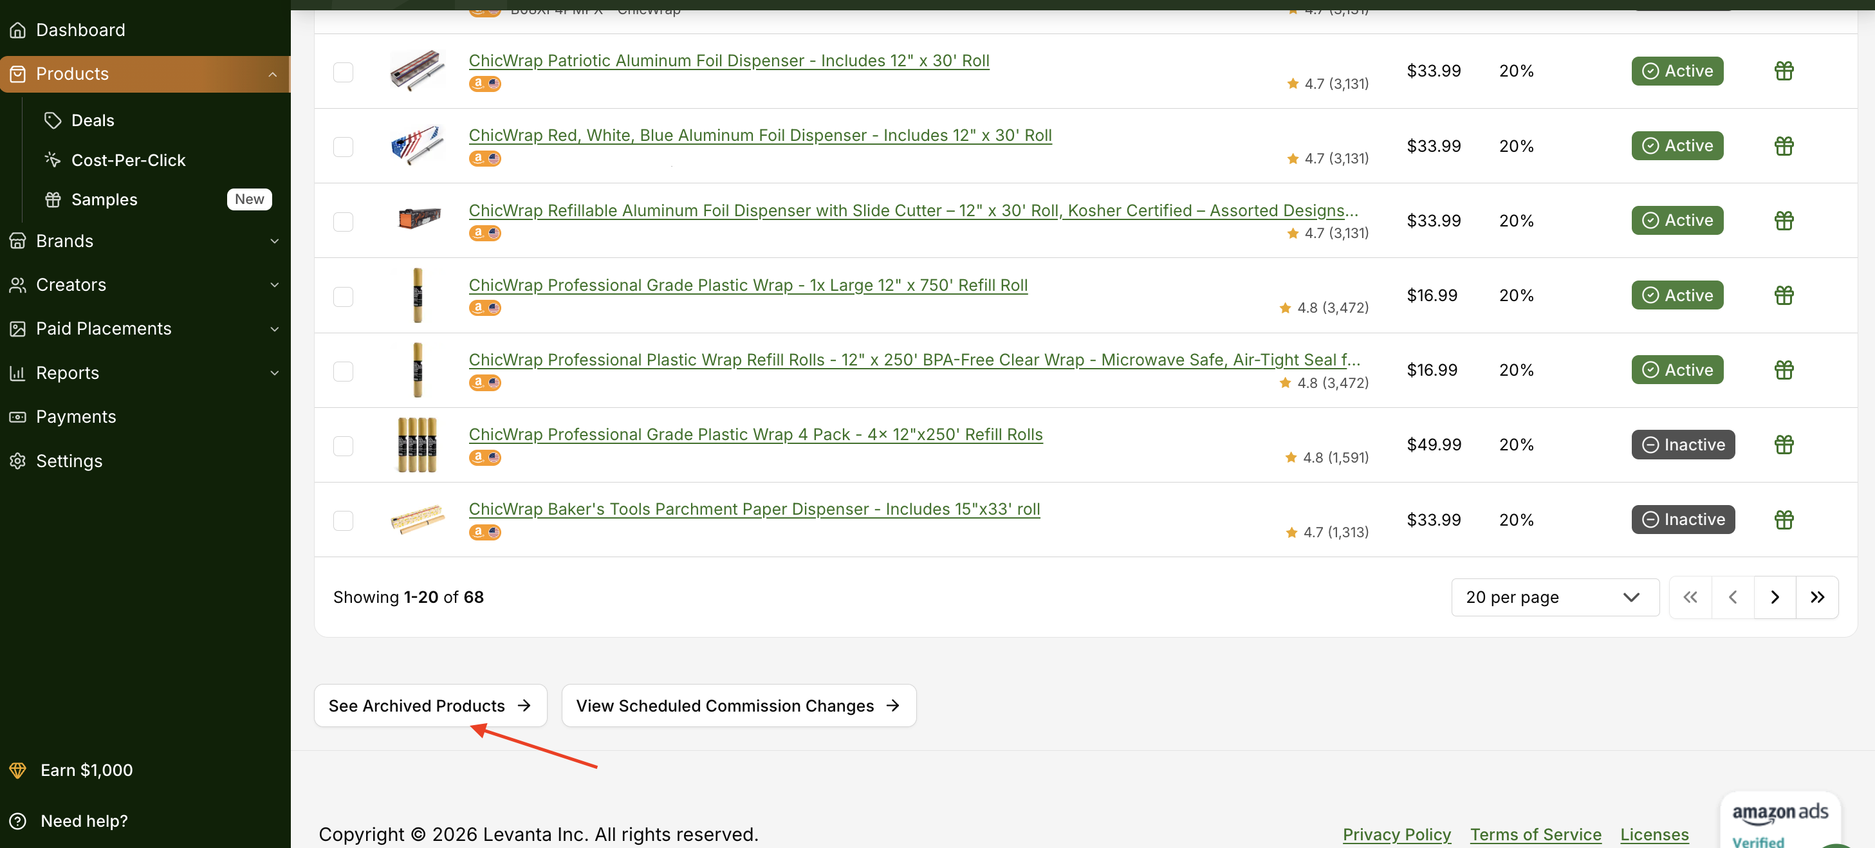Viewport: 1875px width, 848px height.
Task: Expand the Creators submenu chevron
Action: pos(274,284)
